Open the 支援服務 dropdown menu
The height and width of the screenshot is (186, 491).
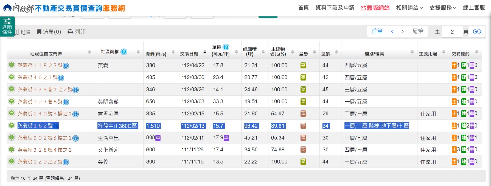pyautogui.click(x=442, y=8)
